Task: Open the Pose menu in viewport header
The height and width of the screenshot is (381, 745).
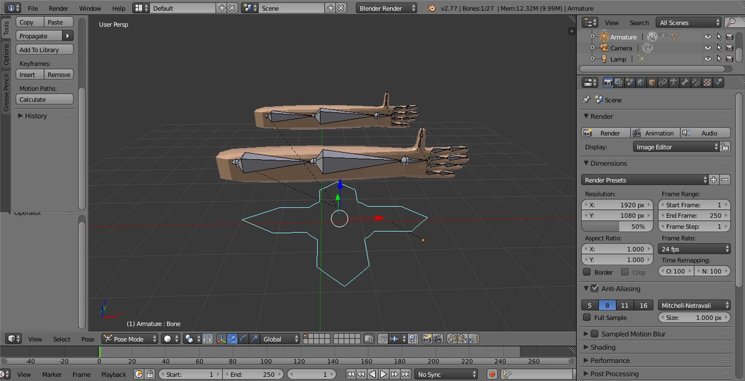Action: [88, 339]
